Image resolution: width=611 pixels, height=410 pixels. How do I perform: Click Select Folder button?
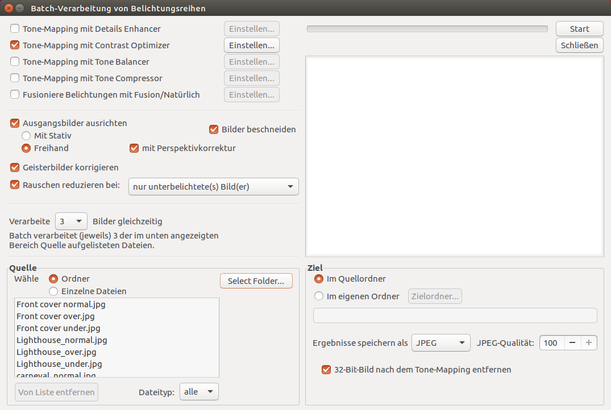[256, 281]
